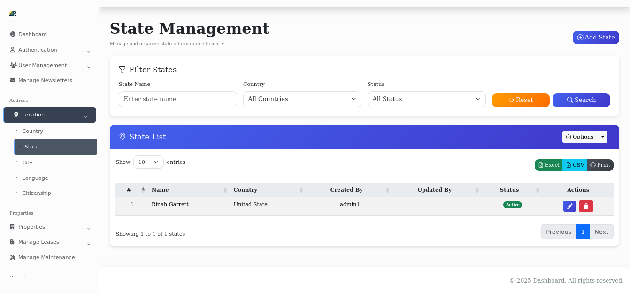Open the All Countries dropdown
Image resolution: width=630 pixels, height=294 pixels.
pos(302,99)
